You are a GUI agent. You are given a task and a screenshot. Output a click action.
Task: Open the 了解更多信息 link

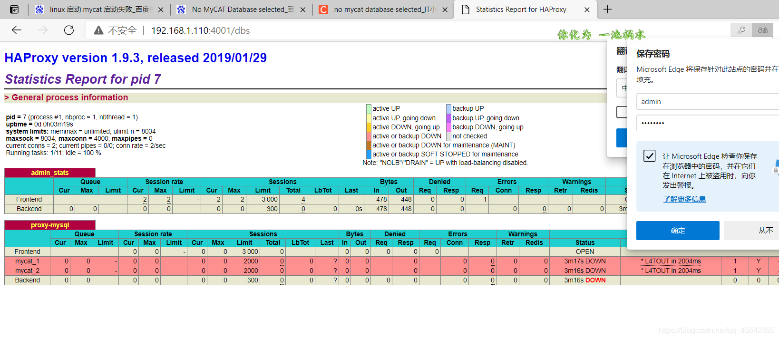[x=684, y=199]
